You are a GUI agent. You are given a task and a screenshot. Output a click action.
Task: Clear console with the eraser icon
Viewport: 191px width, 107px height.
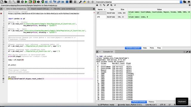[187, 52]
